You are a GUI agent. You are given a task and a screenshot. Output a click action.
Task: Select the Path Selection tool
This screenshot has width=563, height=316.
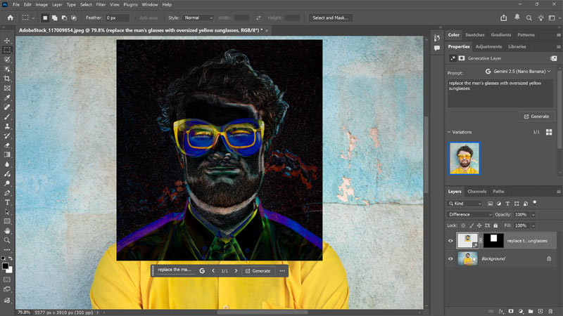coord(7,212)
